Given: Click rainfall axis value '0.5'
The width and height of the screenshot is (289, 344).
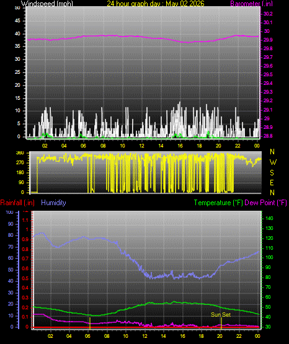Looking at the screenshot, I should tap(25, 279).
